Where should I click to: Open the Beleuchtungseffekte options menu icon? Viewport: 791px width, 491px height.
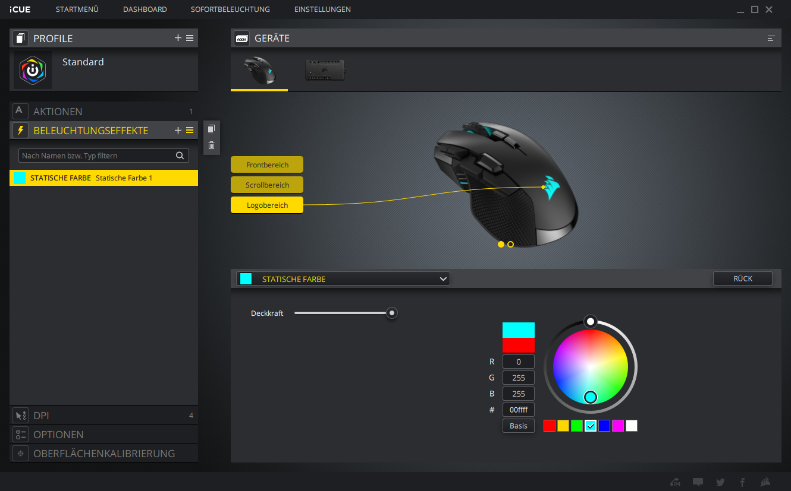pyautogui.click(x=190, y=130)
